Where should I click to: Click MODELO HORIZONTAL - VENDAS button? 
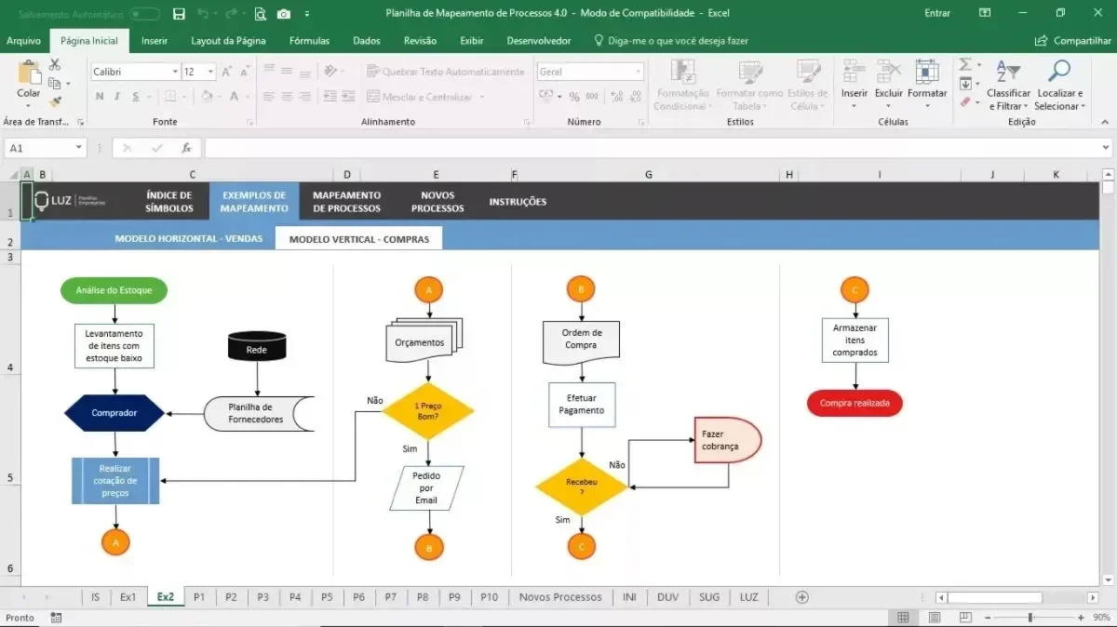(189, 238)
